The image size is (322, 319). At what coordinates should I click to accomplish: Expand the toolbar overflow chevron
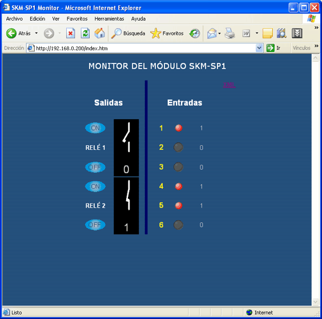point(316,27)
